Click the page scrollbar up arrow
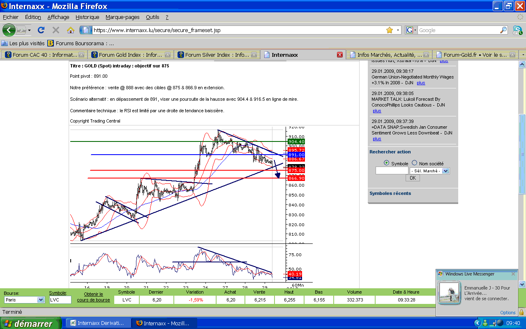 (x=522, y=65)
